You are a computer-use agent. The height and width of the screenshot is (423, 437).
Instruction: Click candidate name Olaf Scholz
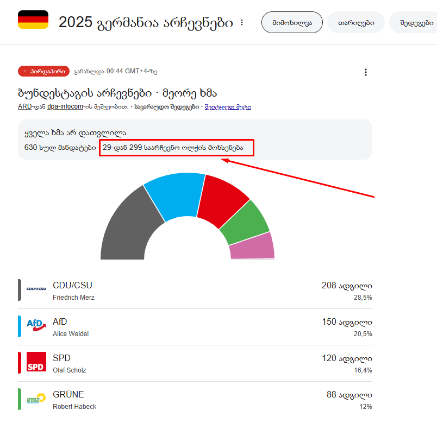pos(70,370)
